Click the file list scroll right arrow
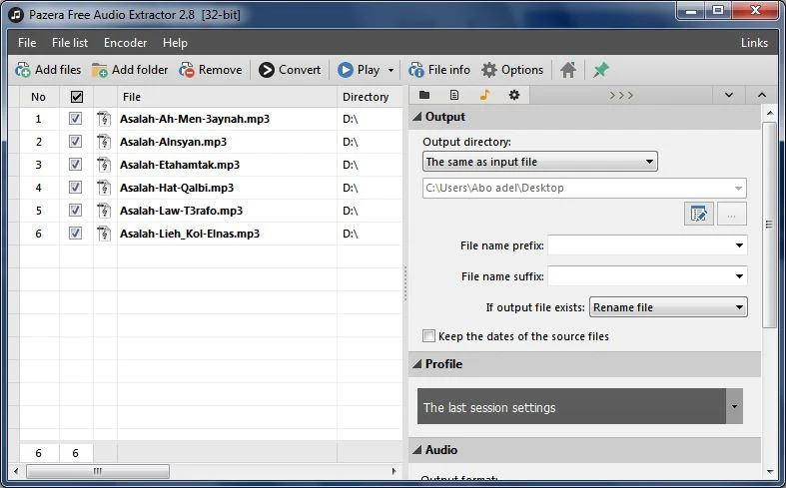Image resolution: width=786 pixels, height=488 pixels. pos(394,471)
